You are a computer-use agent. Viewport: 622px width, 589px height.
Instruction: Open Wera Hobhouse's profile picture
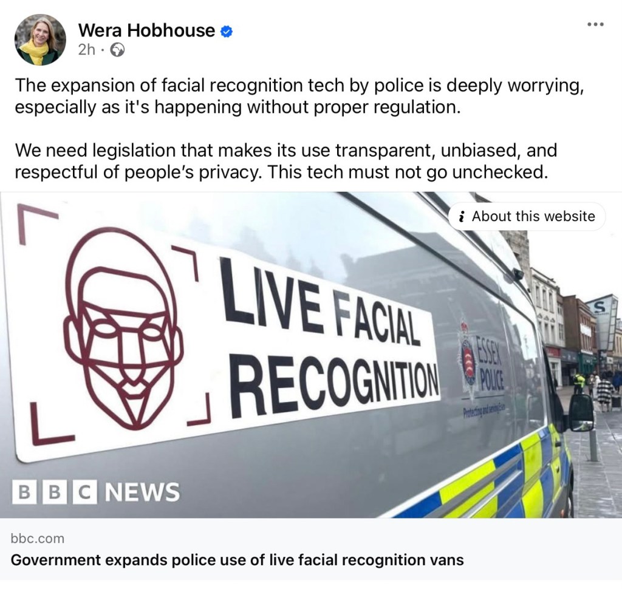40,39
